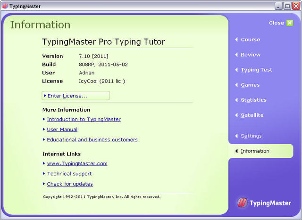302x220 pixels.
Task: Click the copyright notice text
Action: (102, 197)
